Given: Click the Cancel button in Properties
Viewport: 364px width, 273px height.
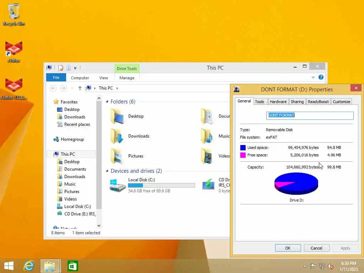Looking at the screenshot, I should tap(316, 248).
